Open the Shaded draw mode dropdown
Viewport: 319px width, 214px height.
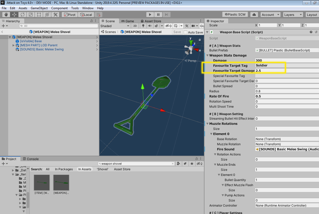[115, 26]
